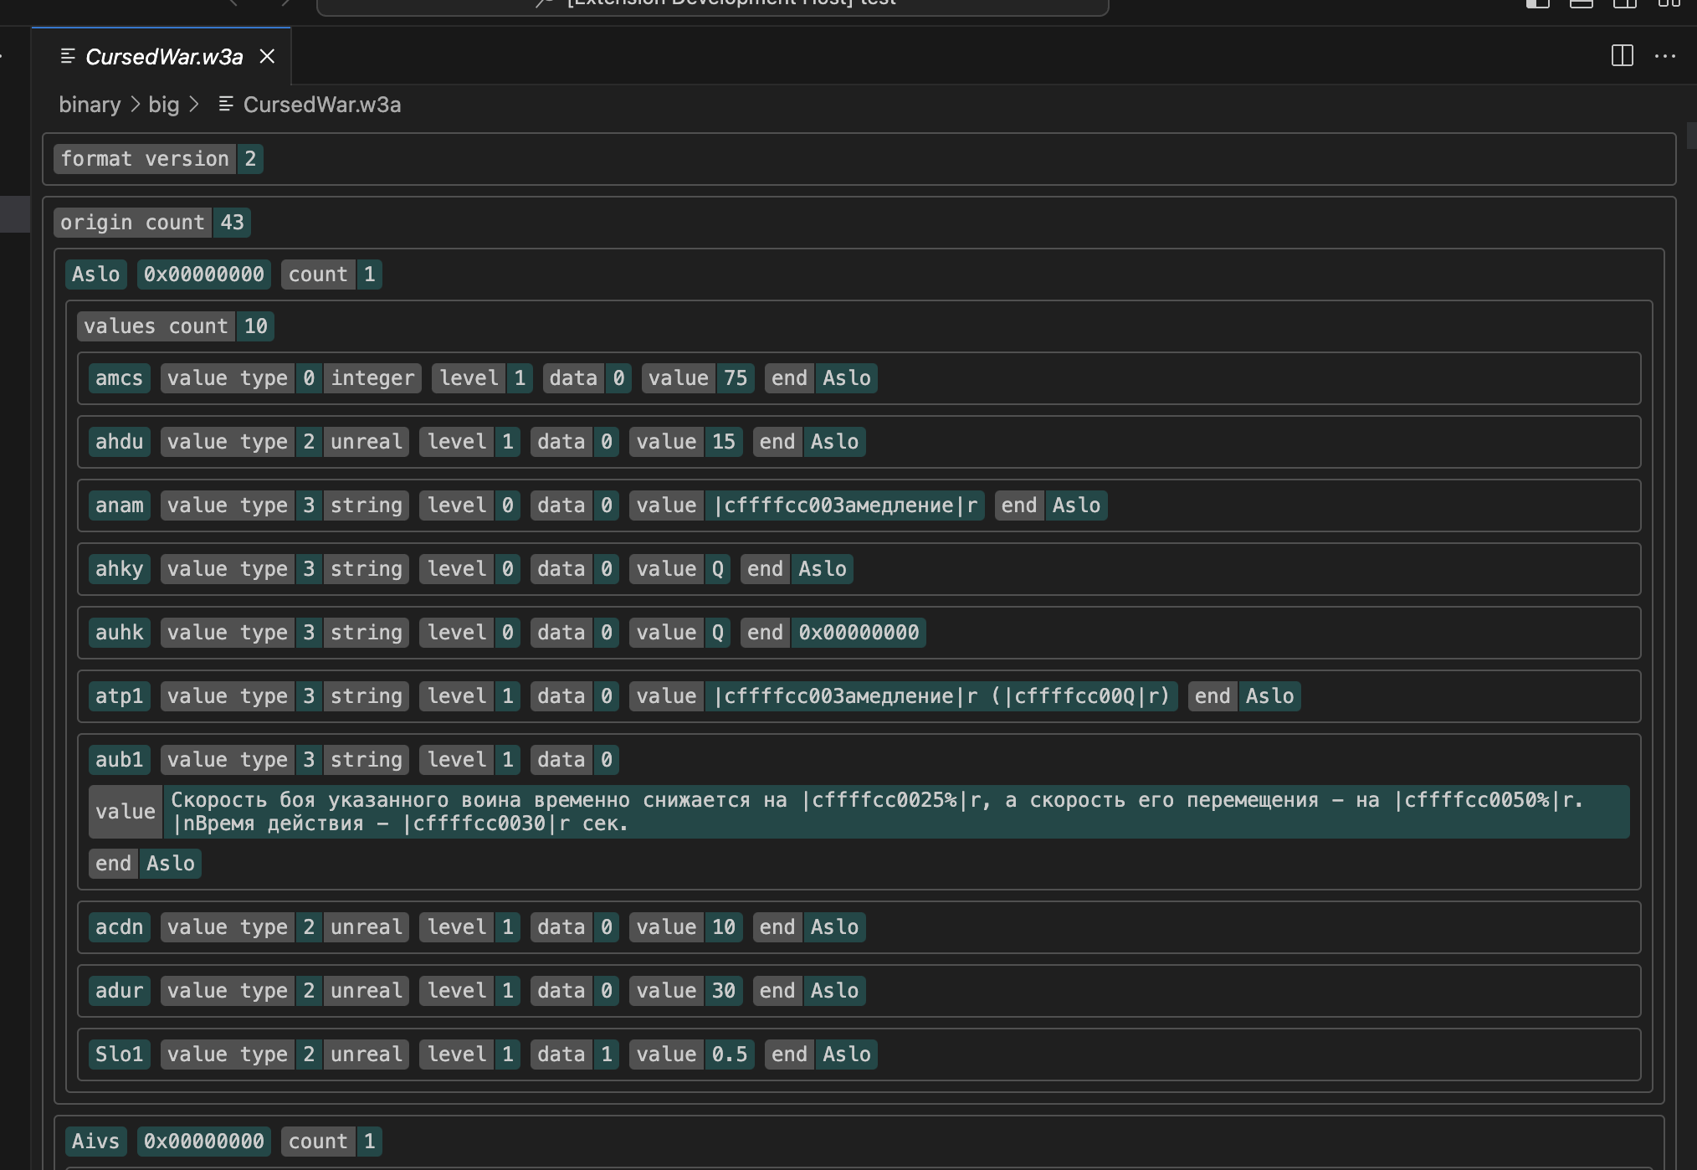Select the values count number 10
The height and width of the screenshot is (1170, 1697).
255,326
